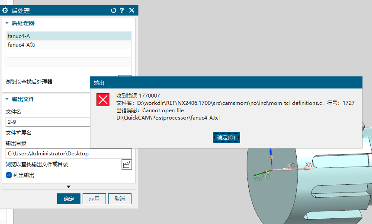Open help using the question mark icon
The image size is (372, 224).
[x=122, y=10]
